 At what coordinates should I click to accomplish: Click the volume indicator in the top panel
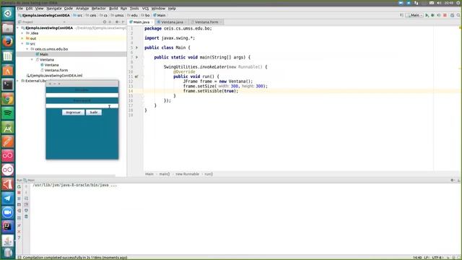click(439, 3)
